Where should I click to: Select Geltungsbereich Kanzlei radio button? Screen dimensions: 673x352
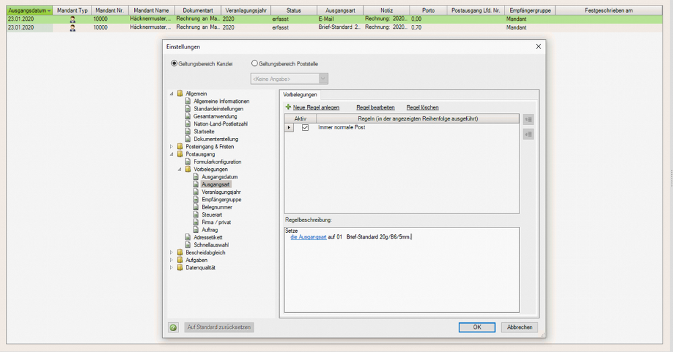click(x=174, y=64)
